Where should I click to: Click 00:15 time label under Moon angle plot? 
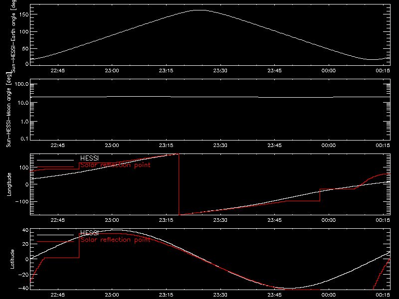point(383,146)
